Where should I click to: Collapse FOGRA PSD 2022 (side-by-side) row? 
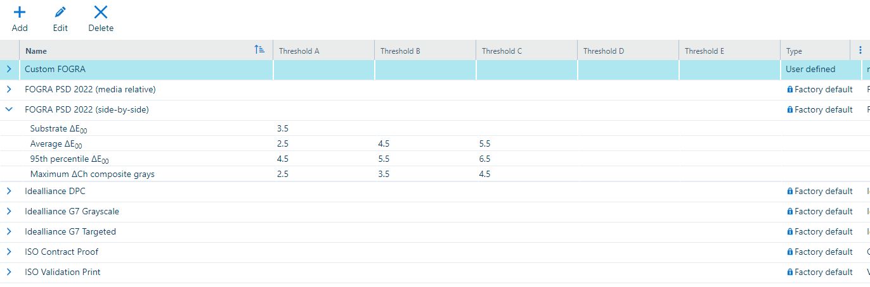[x=9, y=110]
